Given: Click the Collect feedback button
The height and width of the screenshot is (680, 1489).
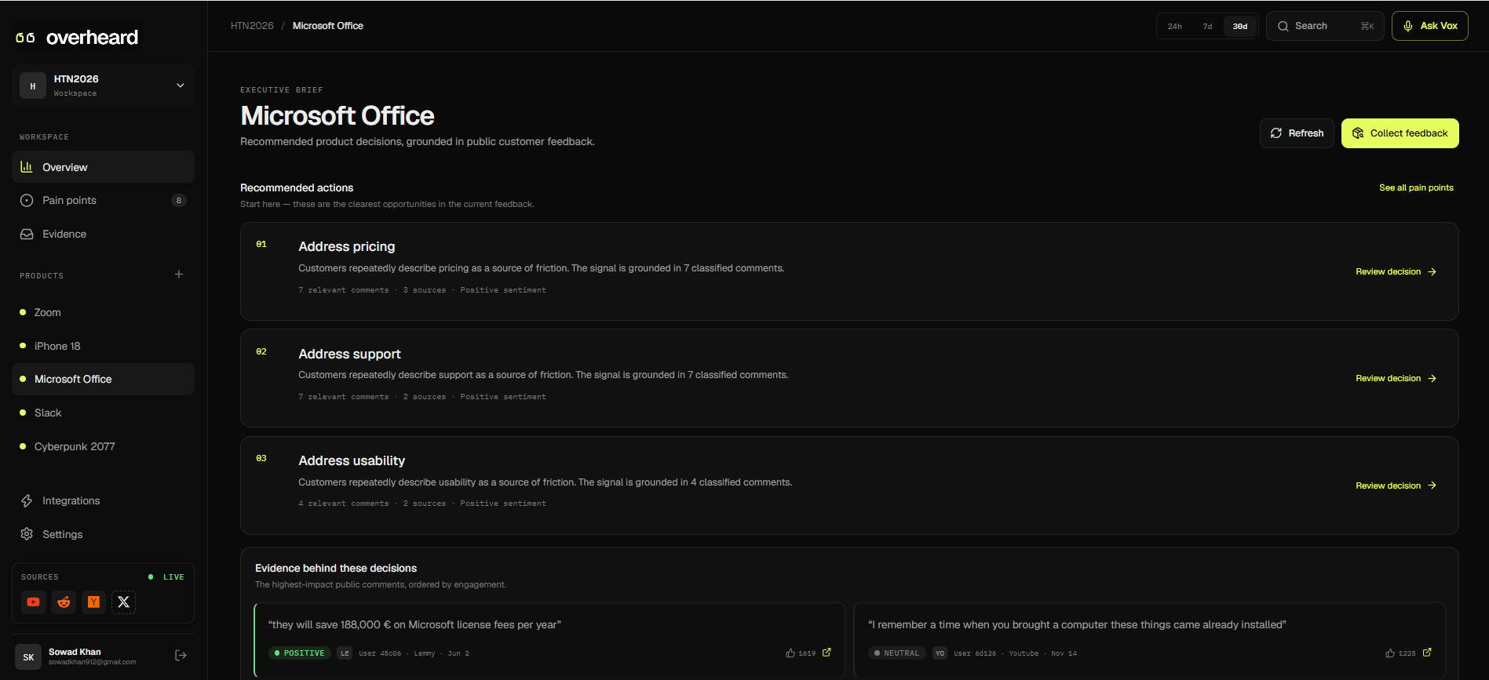Looking at the screenshot, I should pos(1400,133).
